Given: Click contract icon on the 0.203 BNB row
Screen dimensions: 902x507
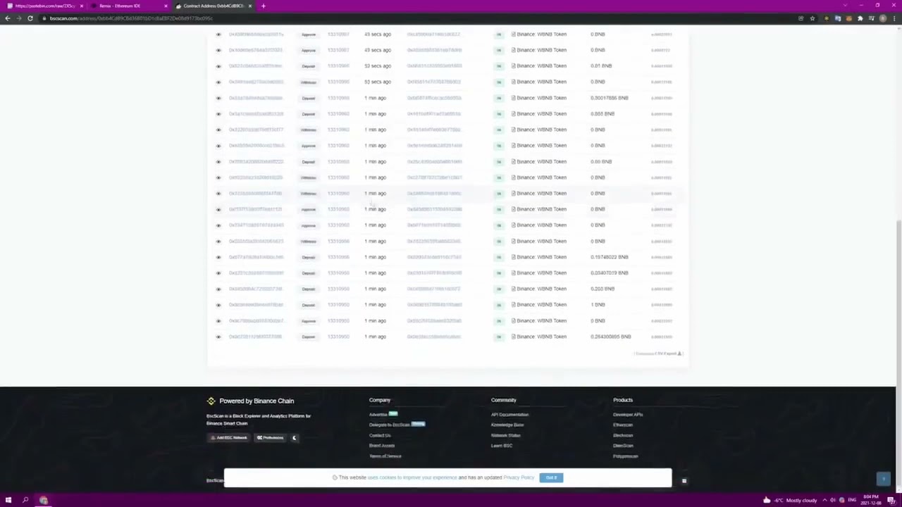Looking at the screenshot, I should pyautogui.click(x=513, y=289).
